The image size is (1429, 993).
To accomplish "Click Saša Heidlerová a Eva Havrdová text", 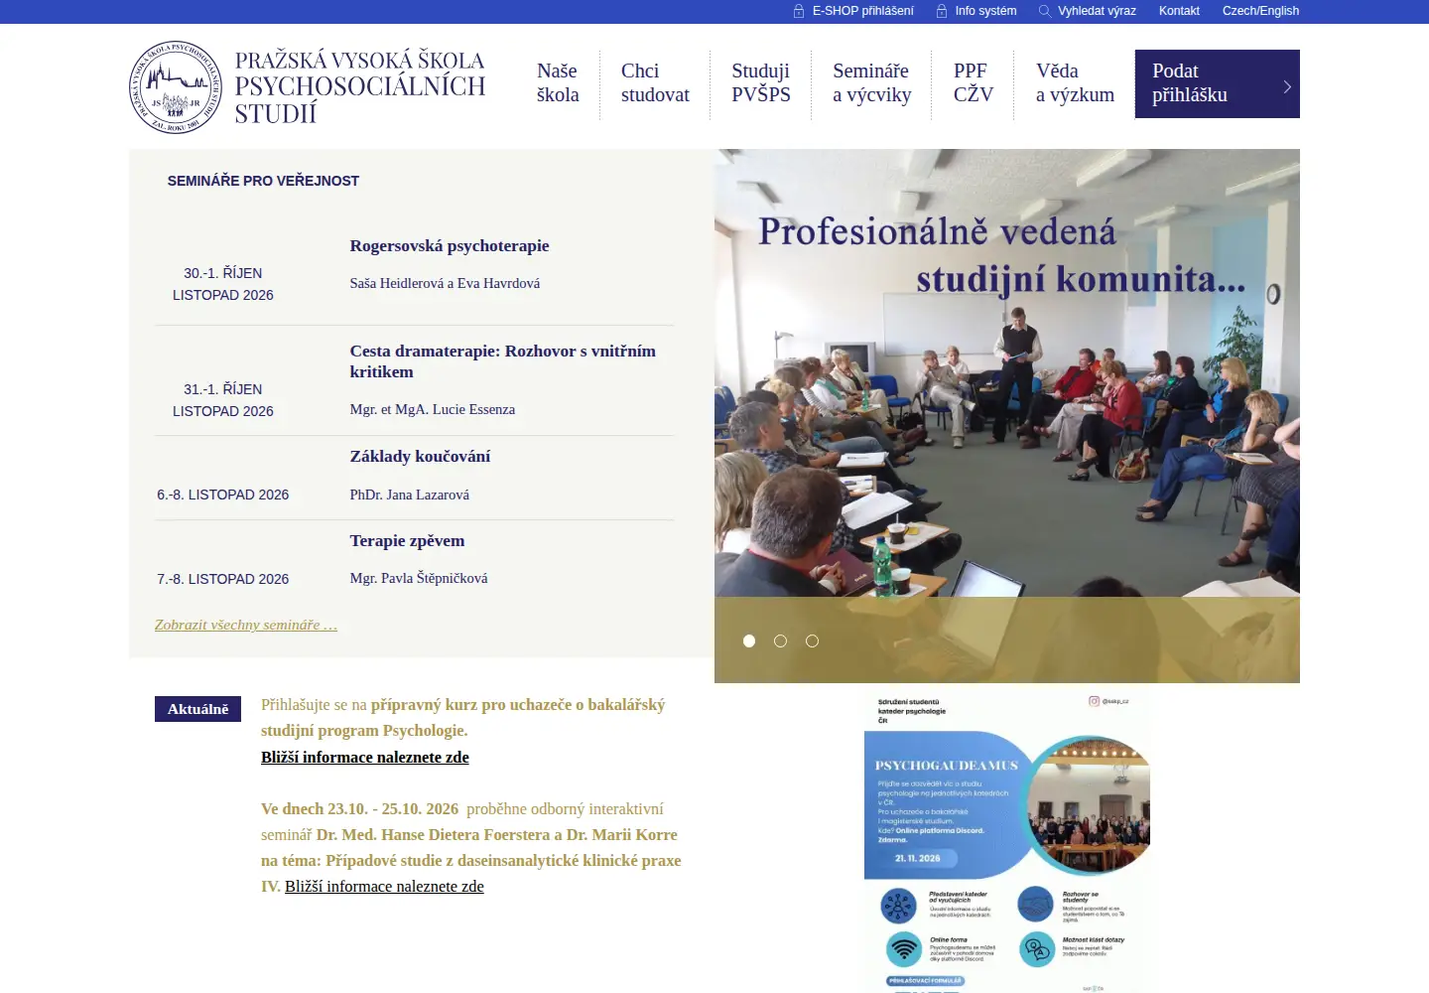I will (445, 284).
